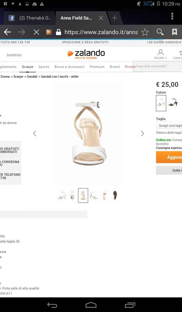Bookmark this page with the star icon
182x312 pixels.
click(x=145, y=32)
